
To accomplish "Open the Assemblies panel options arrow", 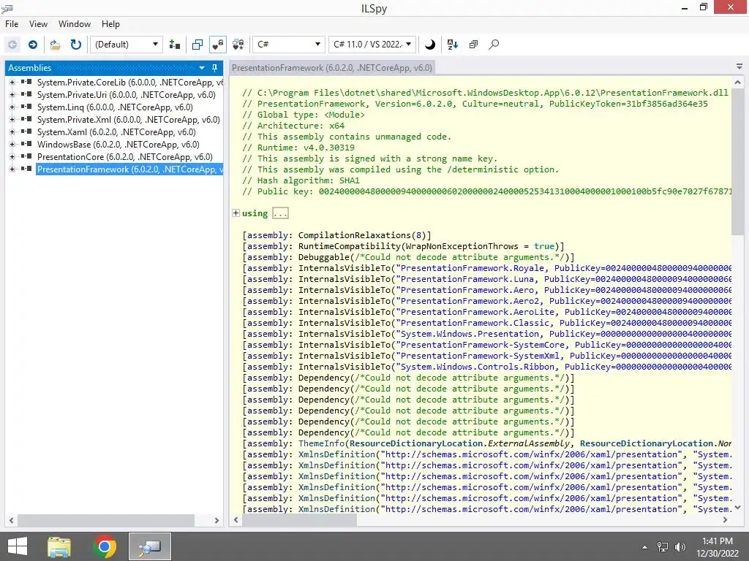I will pyautogui.click(x=202, y=68).
